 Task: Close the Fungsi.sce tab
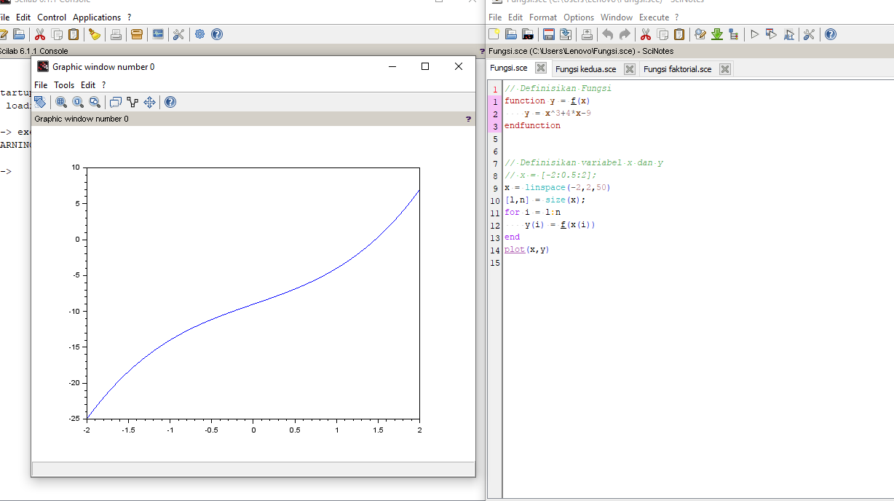coord(541,68)
